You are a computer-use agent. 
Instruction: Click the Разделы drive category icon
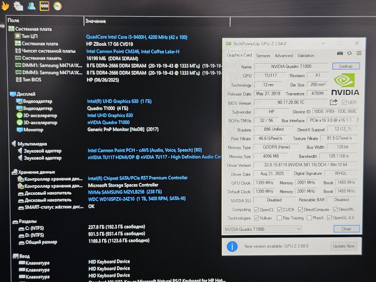click(x=15, y=222)
